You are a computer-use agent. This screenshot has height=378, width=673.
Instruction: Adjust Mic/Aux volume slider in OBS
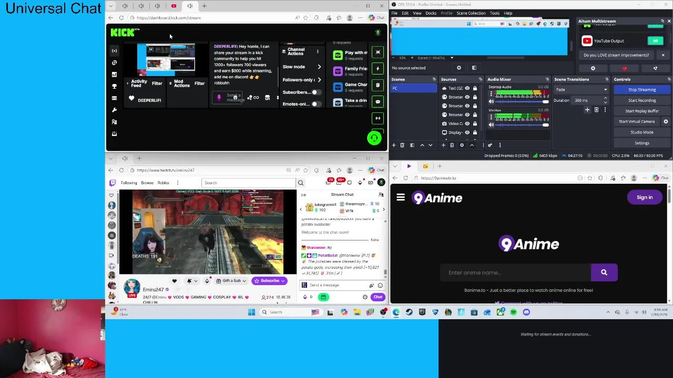(x=523, y=125)
